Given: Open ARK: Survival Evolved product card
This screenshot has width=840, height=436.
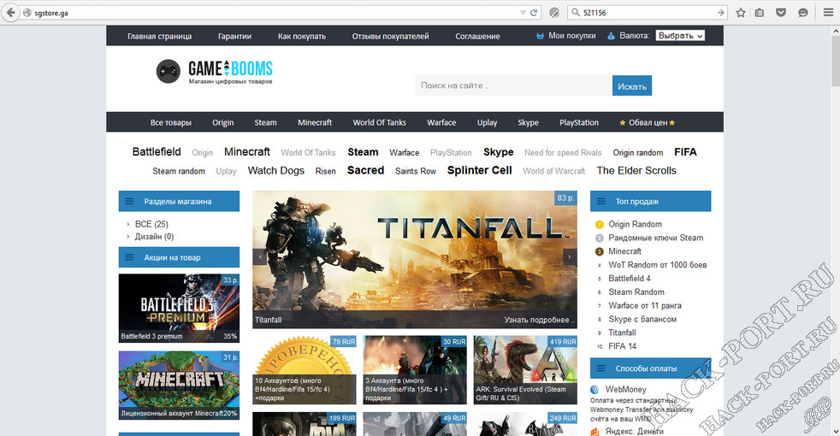Looking at the screenshot, I should [x=525, y=369].
